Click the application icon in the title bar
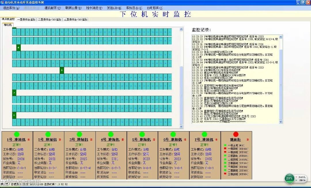 2,2
